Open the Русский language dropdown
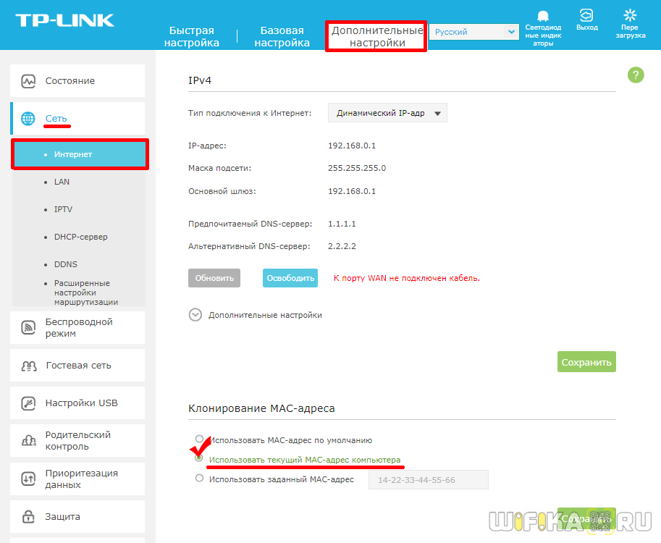 (473, 32)
